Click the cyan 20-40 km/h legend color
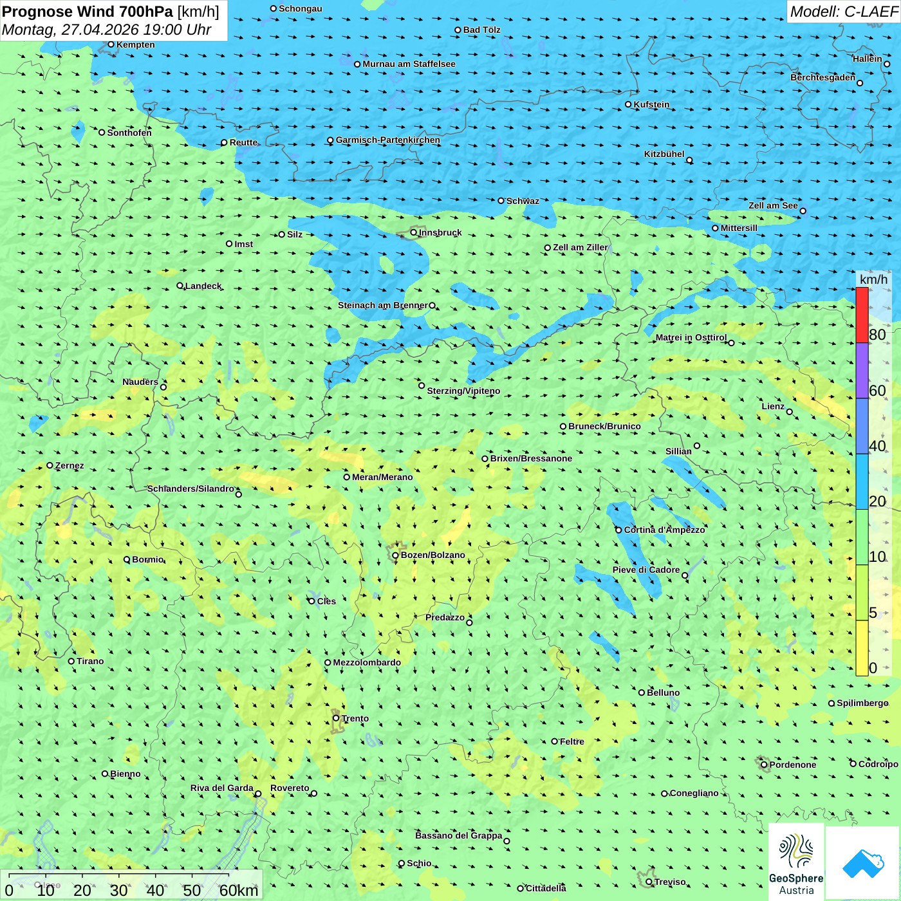 pos(862,482)
